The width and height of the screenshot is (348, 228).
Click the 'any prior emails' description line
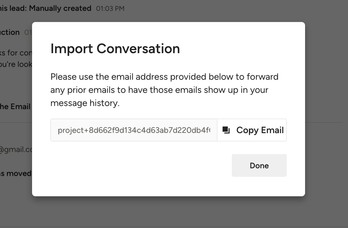[x=159, y=90]
